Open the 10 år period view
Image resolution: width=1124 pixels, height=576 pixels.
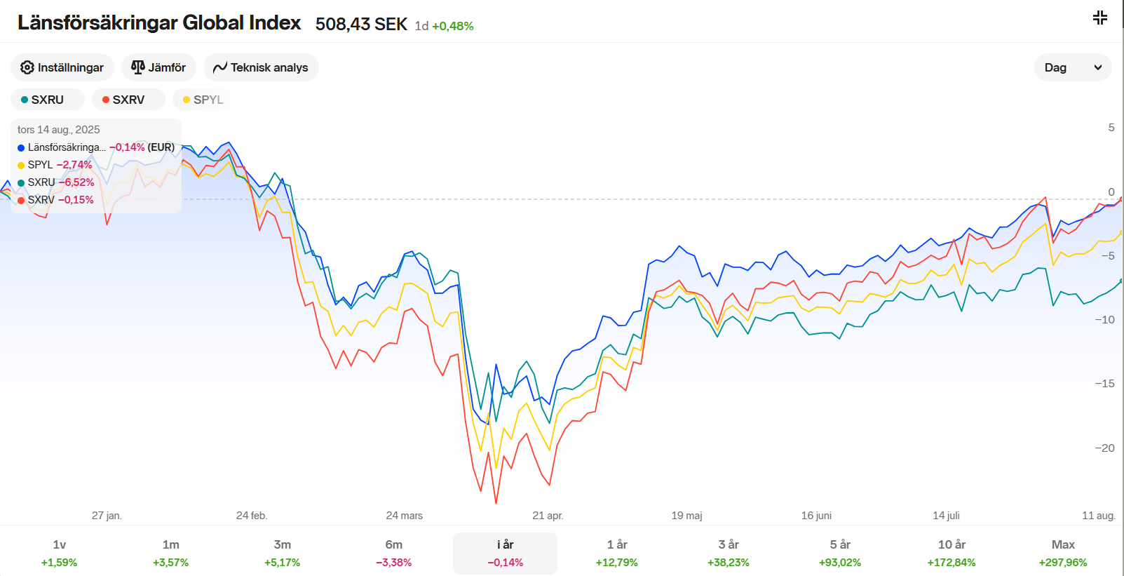tap(951, 553)
